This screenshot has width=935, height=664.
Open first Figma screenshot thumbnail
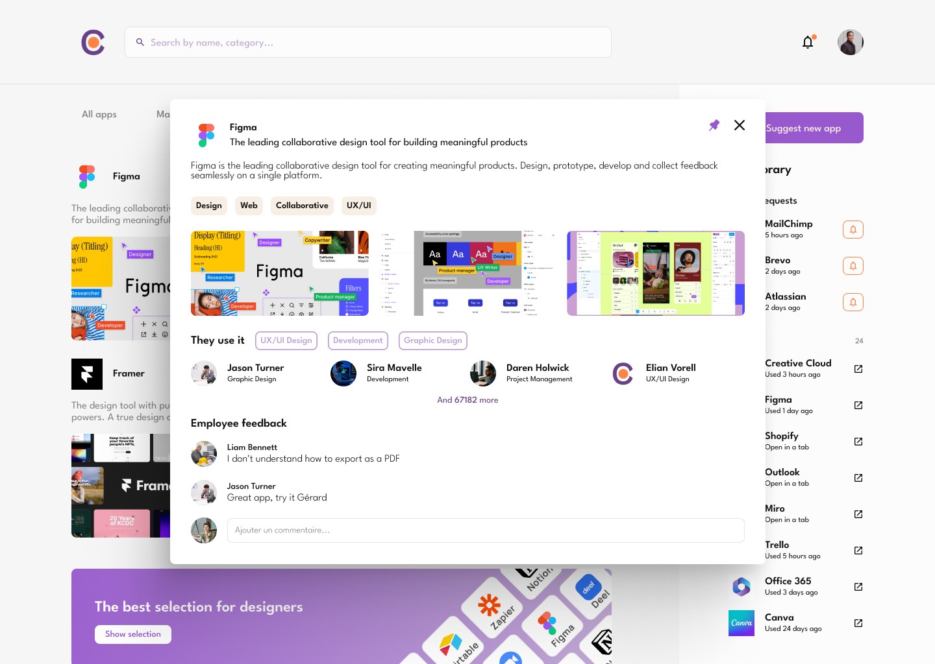click(280, 274)
